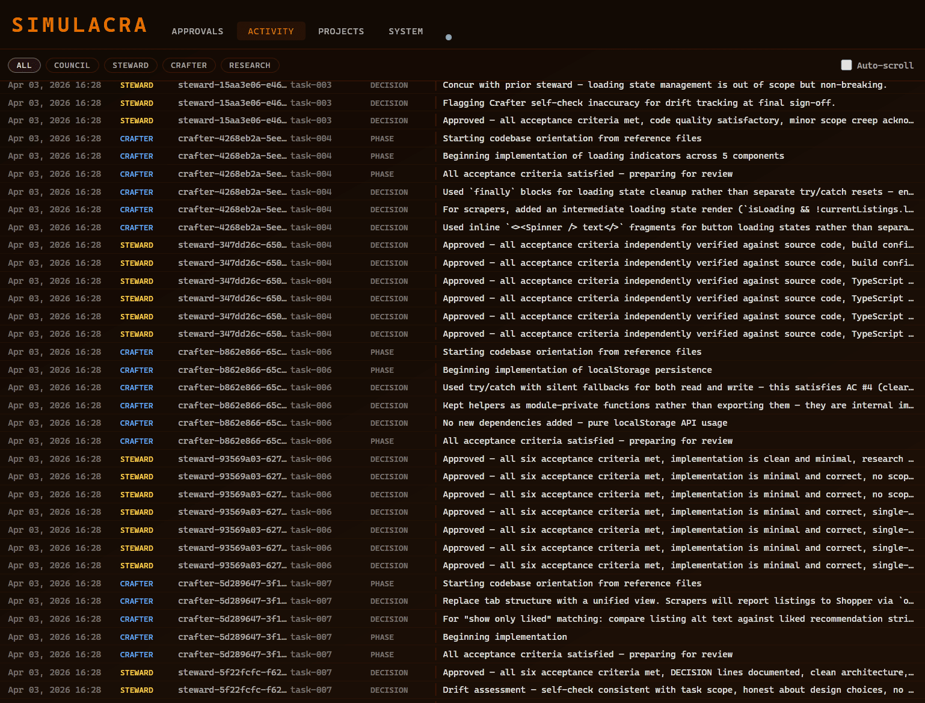Open the System tab
Viewport: 925px width, 703px height.
click(x=406, y=31)
